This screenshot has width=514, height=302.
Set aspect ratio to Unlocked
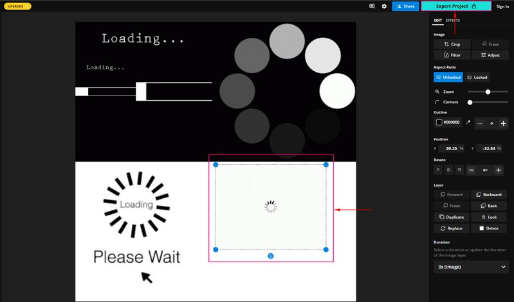[448, 77]
